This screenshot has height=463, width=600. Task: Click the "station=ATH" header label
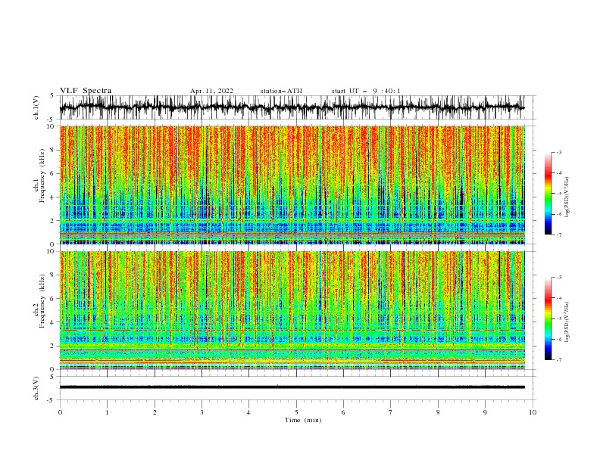281,91
